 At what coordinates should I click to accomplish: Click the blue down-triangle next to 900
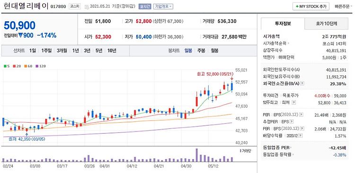point(21,36)
